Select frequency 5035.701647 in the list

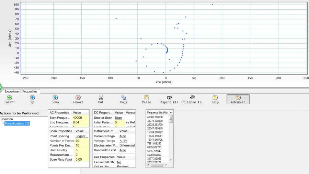pos(155,151)
